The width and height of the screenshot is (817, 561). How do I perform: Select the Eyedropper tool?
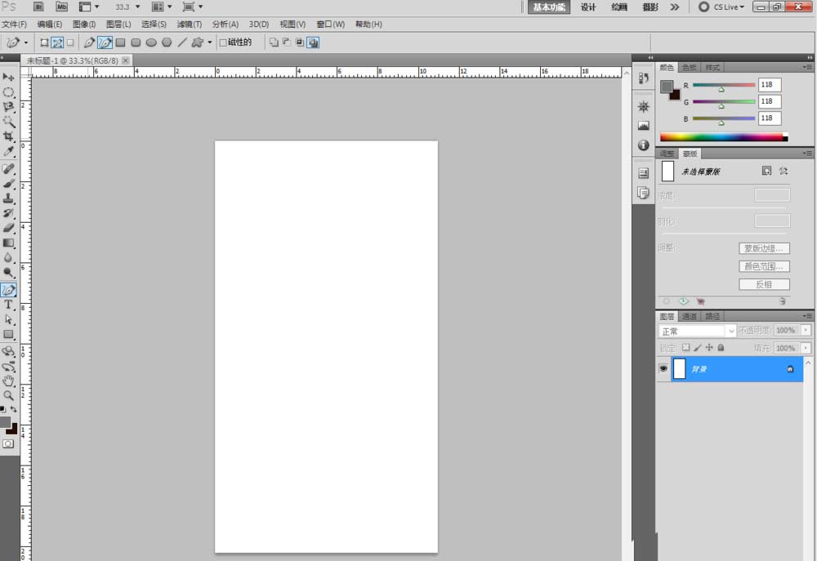point(8,152)
